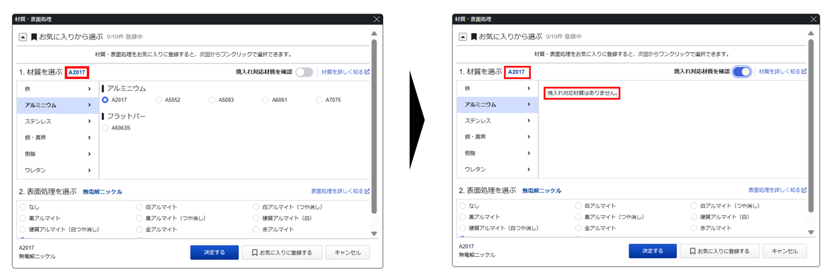Cancel with キャンセル button in left dialog
The width and height of the screenshot is (836, 280).
pos(348,252)
